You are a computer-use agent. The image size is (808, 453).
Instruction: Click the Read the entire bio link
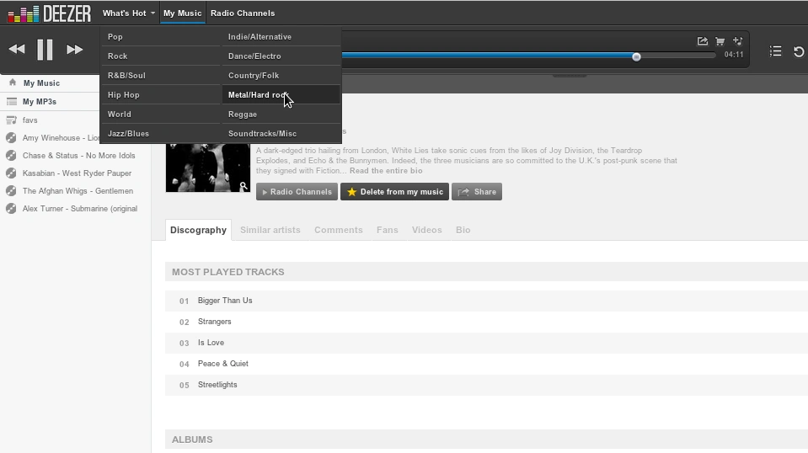(x=386, y=171)
